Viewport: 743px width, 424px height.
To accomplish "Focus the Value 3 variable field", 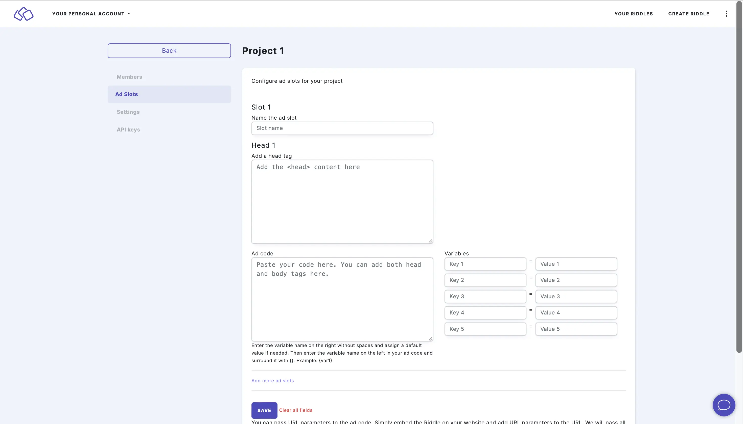I will (x=576, y=297).
